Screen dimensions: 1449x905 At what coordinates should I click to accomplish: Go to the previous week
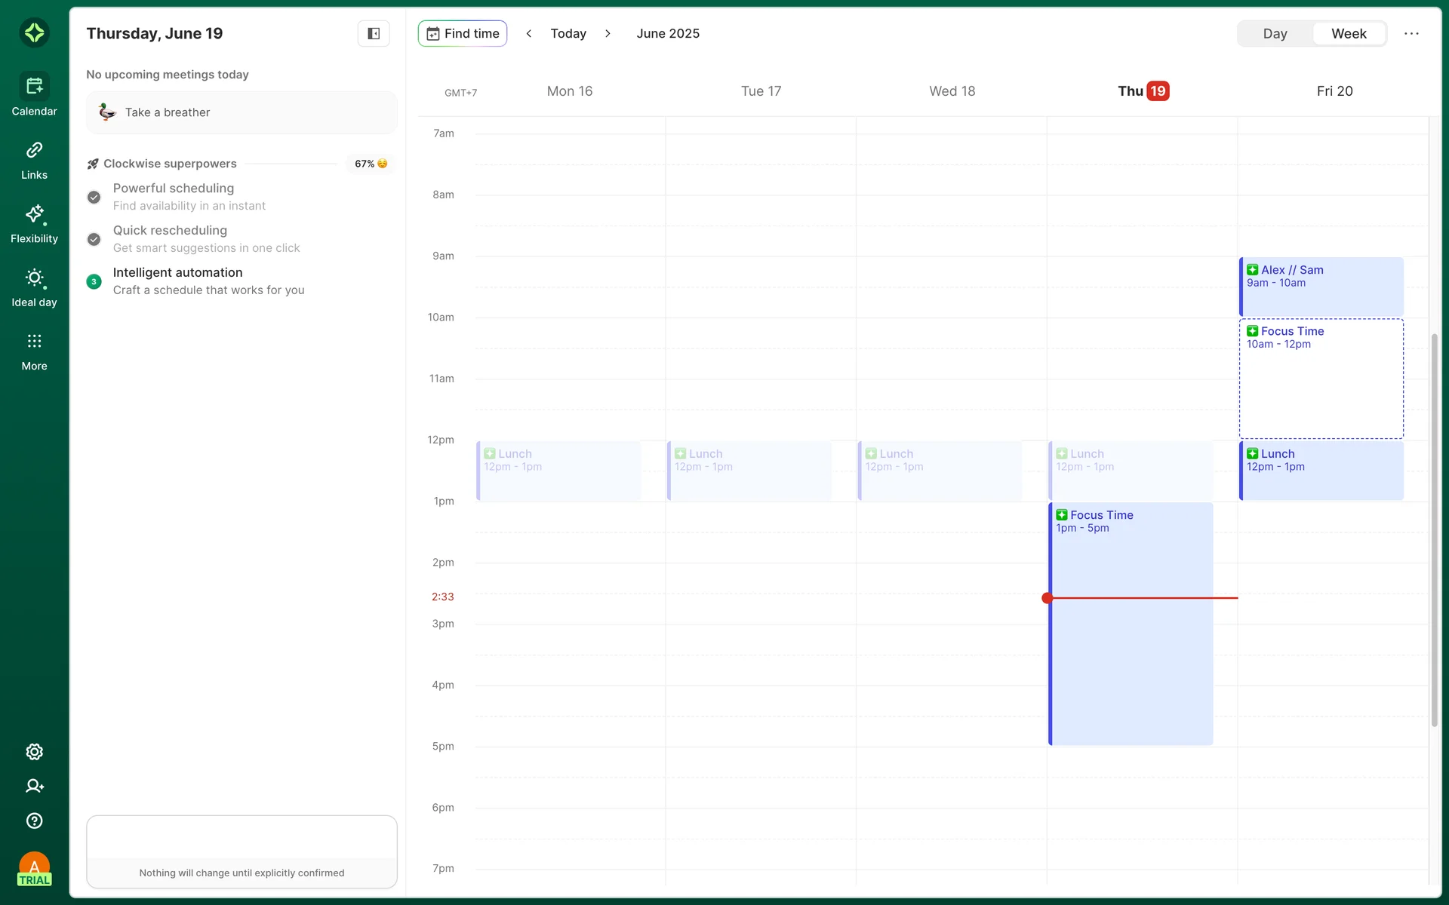point(529,33)
